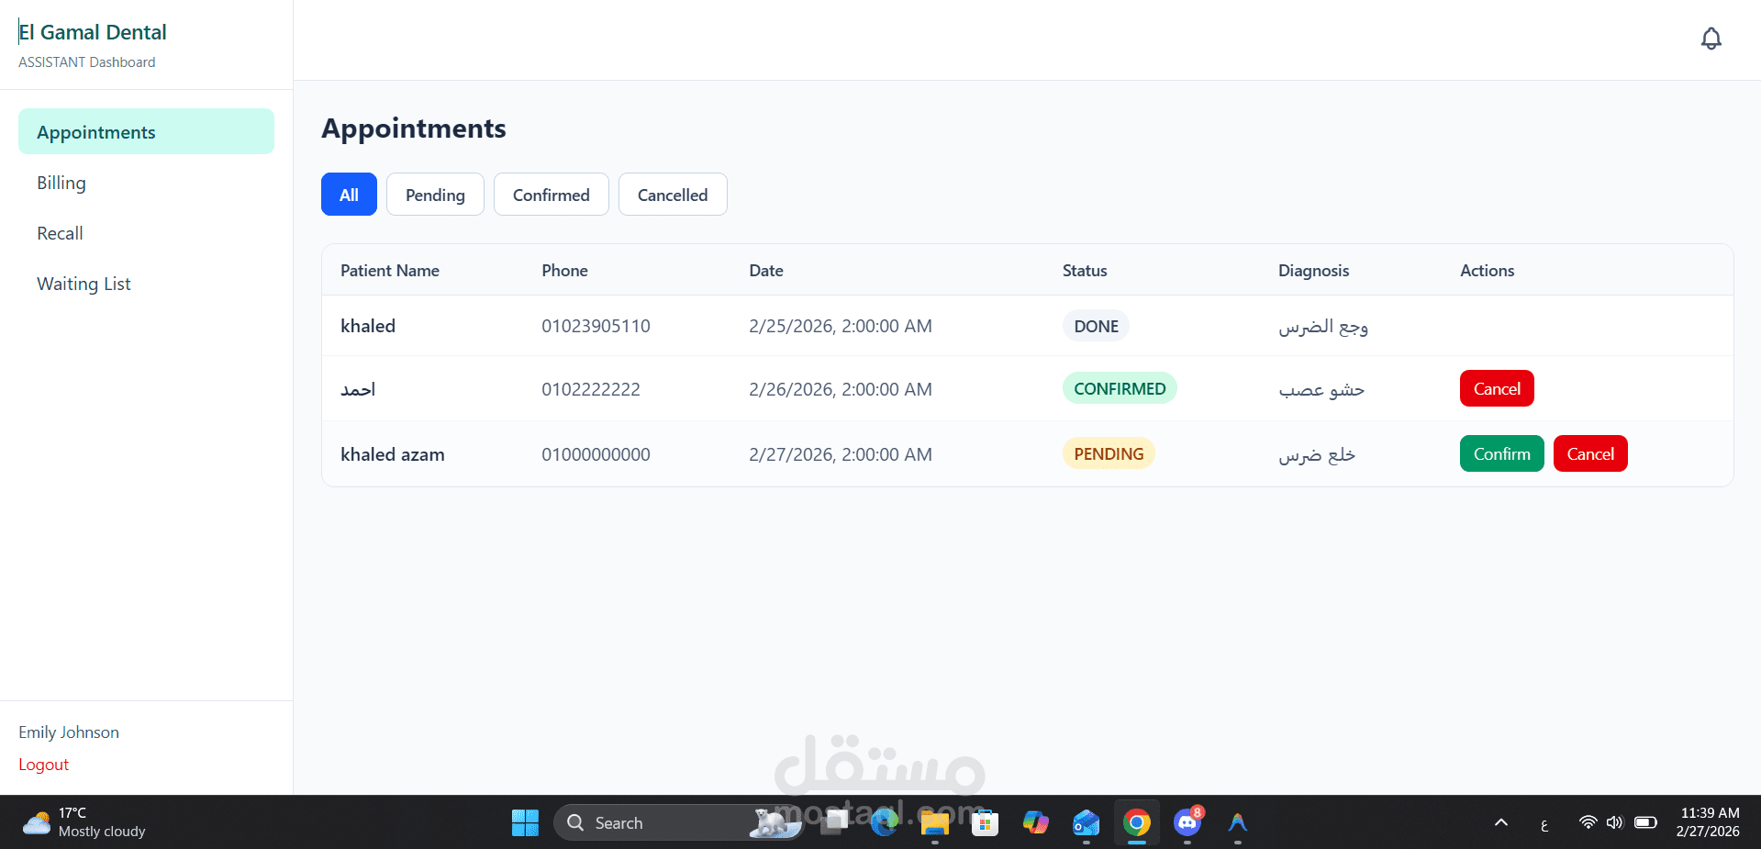Click the DONE status badge
Screen dimensions: 1761x849
[x=1096, y=326]
